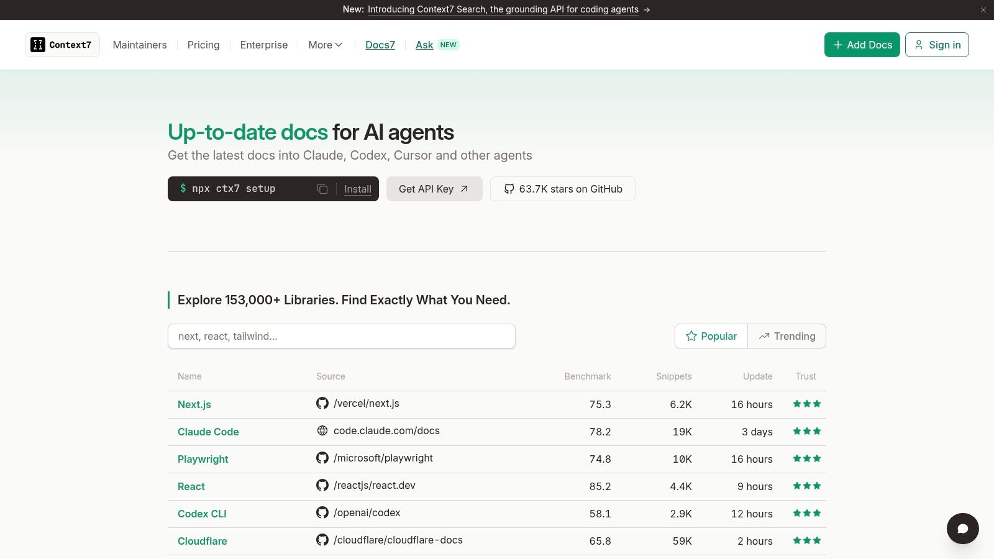
Task: Click globe icon beside code.claude.com/docs
Action: [322, 430]
